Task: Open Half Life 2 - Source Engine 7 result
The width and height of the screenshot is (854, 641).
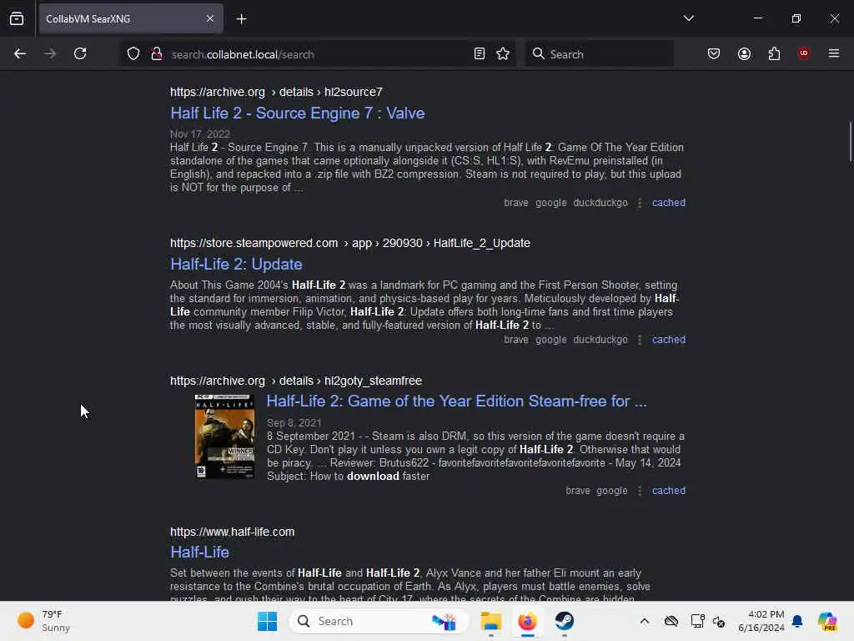Action: tap(298, 113)
